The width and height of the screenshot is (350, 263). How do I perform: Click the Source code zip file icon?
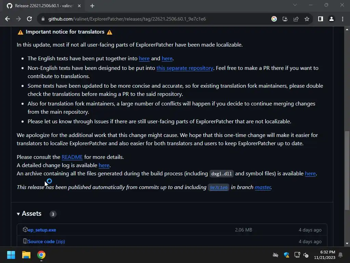pyautogui.click(x=25, y=241)
